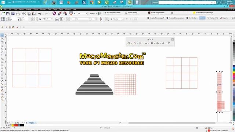Click the last layout icon in the eCut 6 panel

(x=169, y=43)
